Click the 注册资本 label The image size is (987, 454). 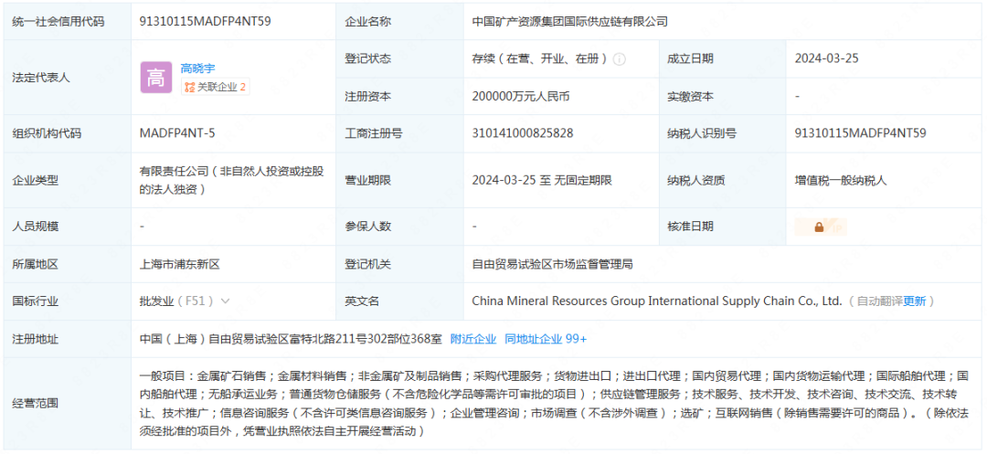(367, 97)
